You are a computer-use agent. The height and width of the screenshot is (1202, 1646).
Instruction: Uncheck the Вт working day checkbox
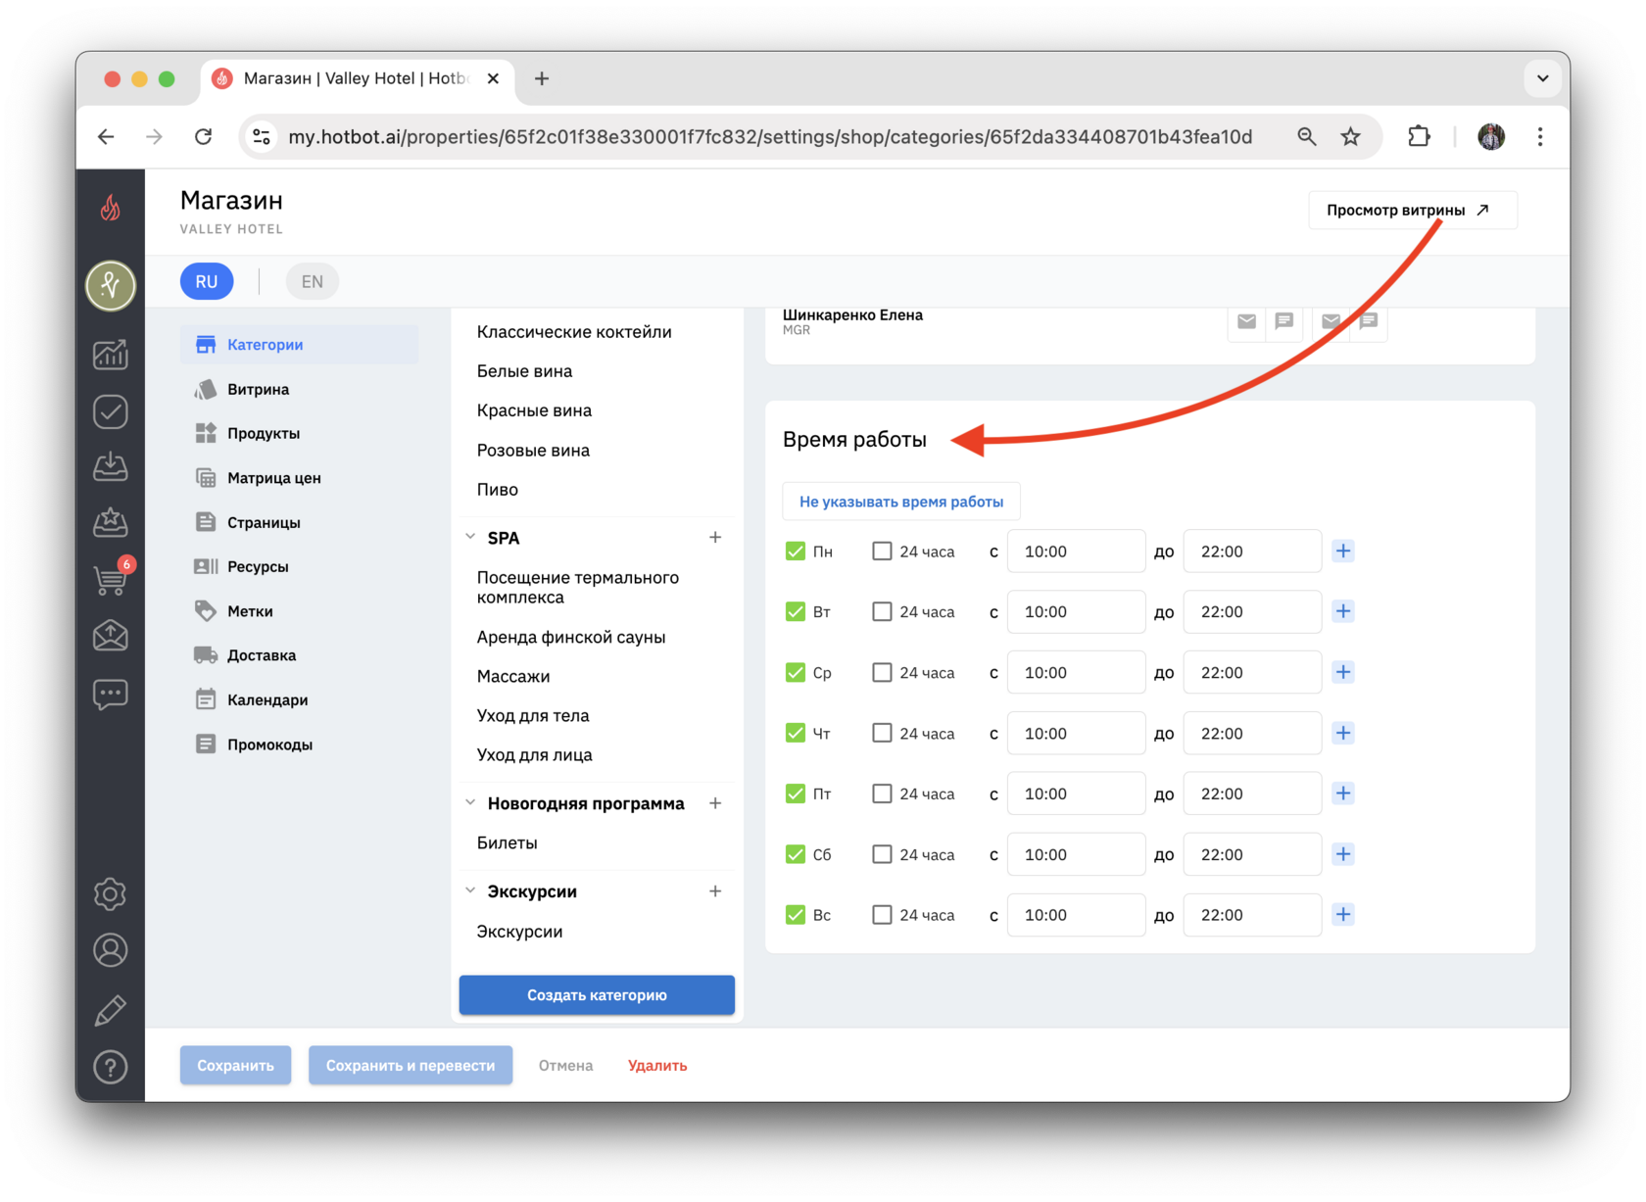pos(796,611)
